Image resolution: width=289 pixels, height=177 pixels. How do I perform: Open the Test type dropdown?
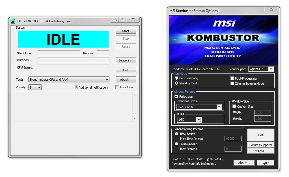[69, 80]
